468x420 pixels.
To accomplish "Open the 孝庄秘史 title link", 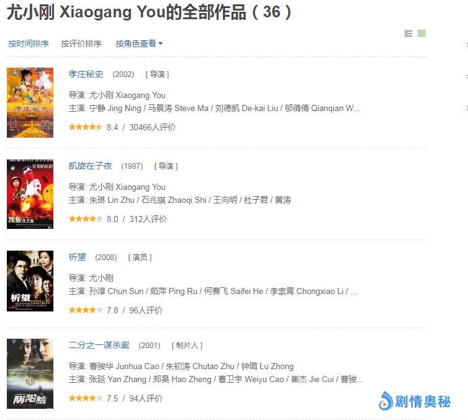I will click(86, 74).
